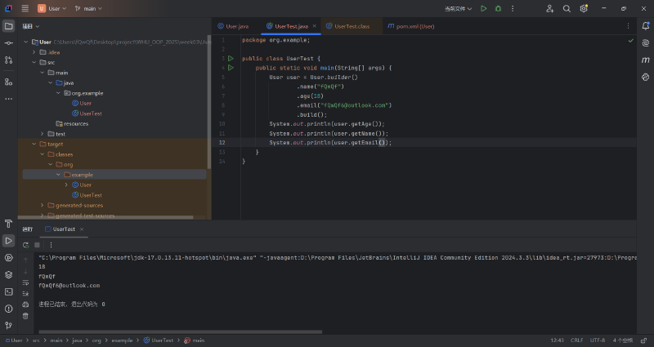The width and height of the screenshot is (654, 347).
Task: Click UserTest in the breadcrumb bar
Action: click(158, 340)
